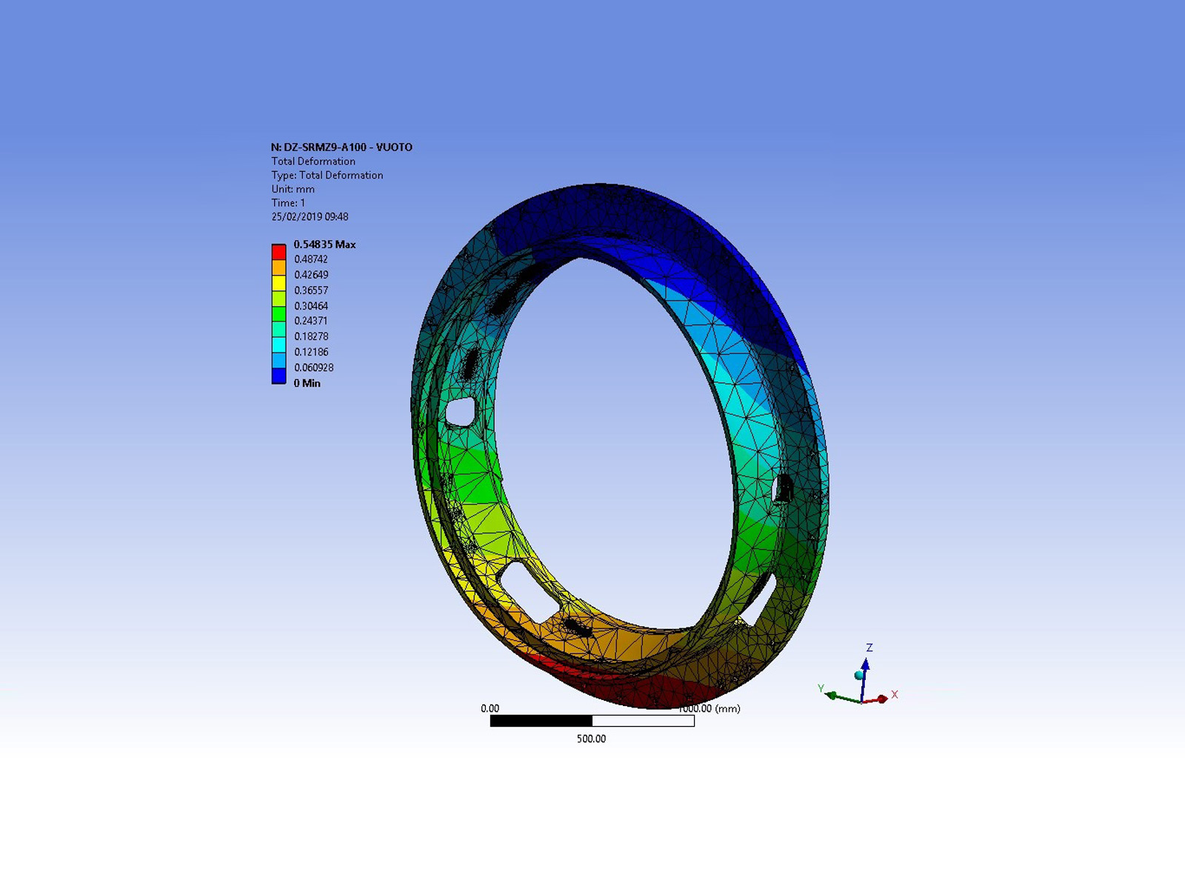Click the scale ruler bar
The width and height of the screenshot is (1185, 889).
point(592,721)
